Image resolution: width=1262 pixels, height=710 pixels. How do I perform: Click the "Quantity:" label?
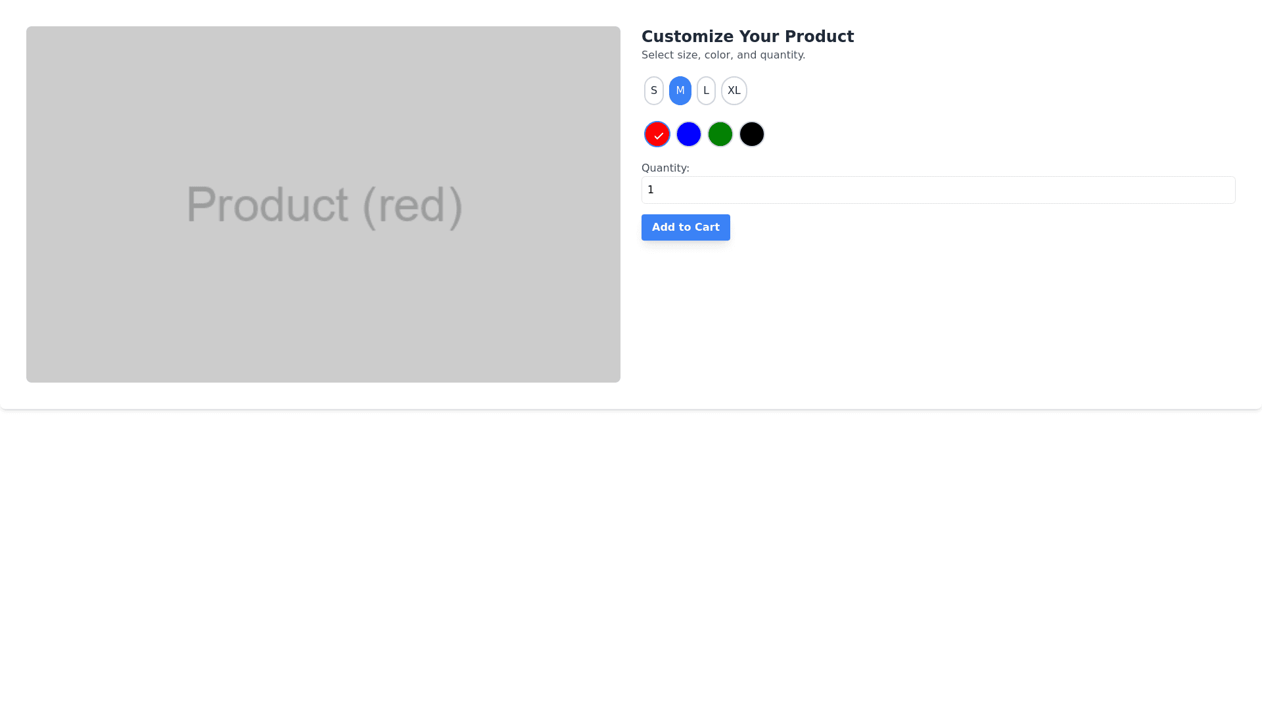(x=665, y=168)
